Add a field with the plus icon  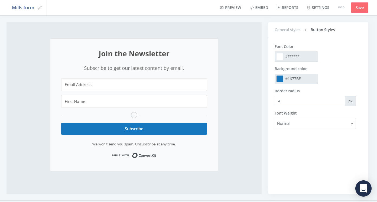click(x=134, y=115)
